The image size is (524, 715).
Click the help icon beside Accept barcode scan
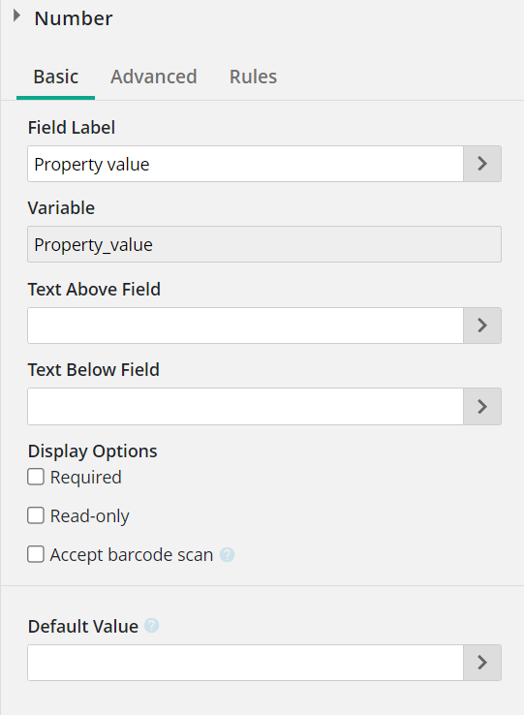(227, 555)
